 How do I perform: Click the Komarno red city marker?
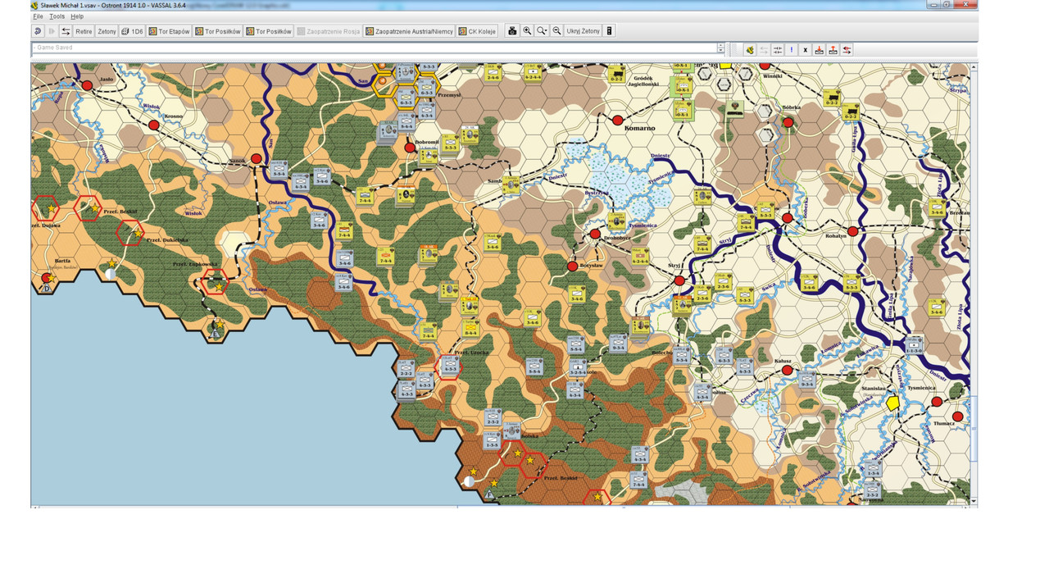(618, 121)
